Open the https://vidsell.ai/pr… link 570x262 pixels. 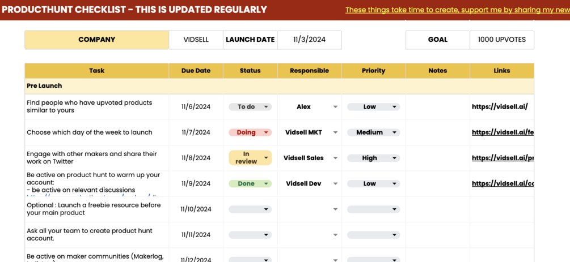pyautogui.click(x=503, y=158)
